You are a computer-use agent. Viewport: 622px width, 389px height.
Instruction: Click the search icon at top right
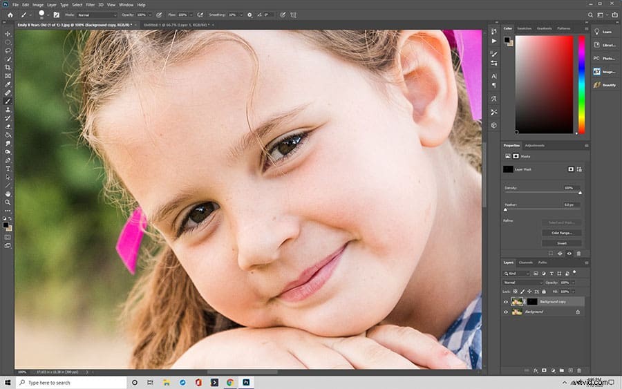590,15
